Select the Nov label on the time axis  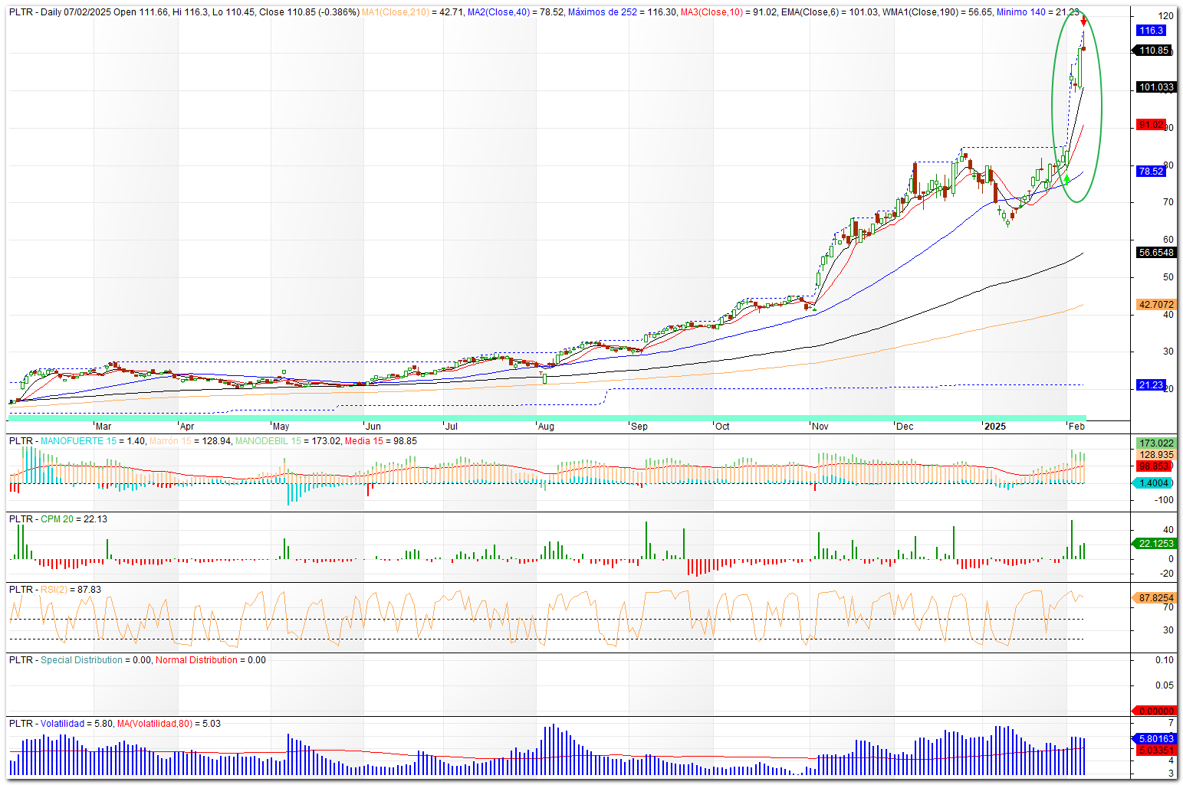[x=820, y=427]
